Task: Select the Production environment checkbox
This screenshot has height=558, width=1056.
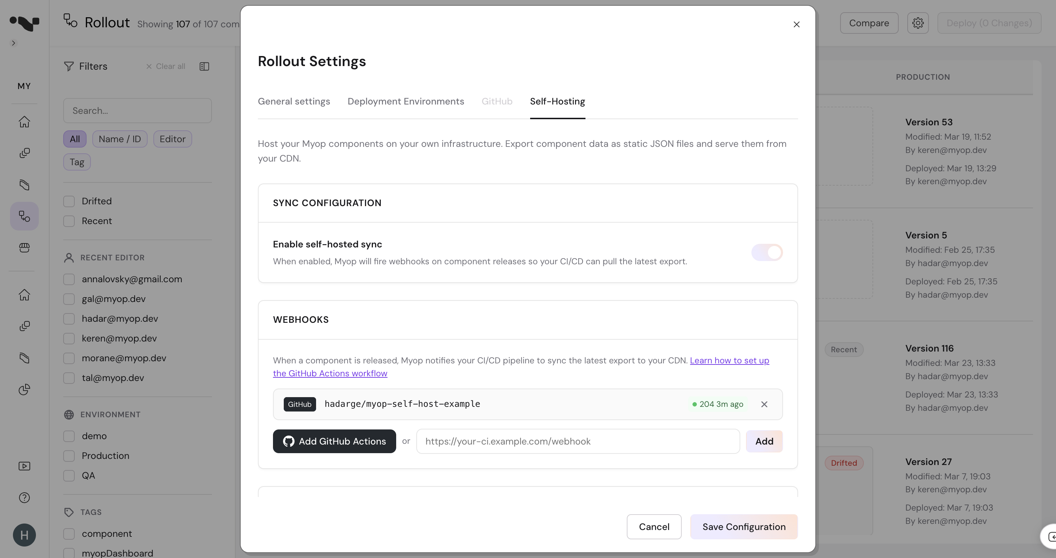Action: click(x=69, y=456)
